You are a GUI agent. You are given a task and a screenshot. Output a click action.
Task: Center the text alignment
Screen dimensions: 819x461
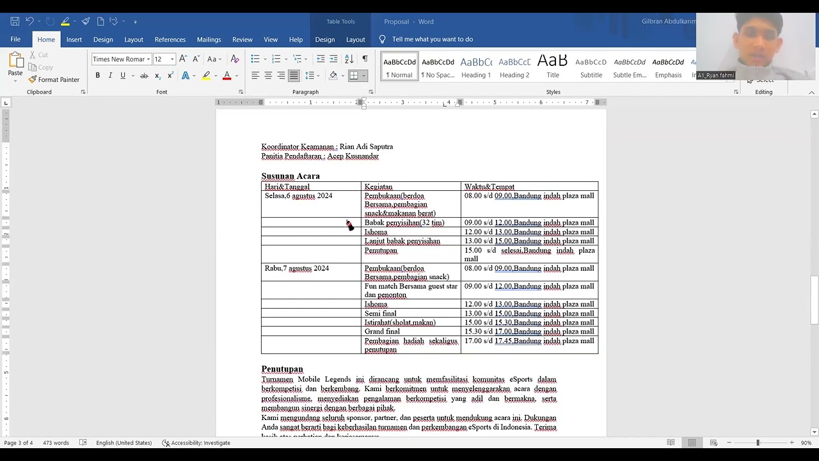[267, 76]
